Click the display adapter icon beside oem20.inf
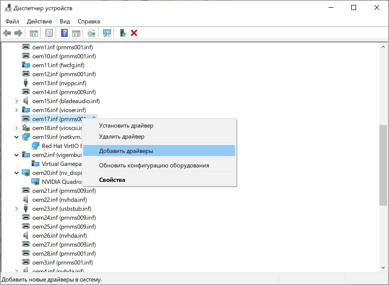Screen dimensions: 389x285 pos(26,173)
